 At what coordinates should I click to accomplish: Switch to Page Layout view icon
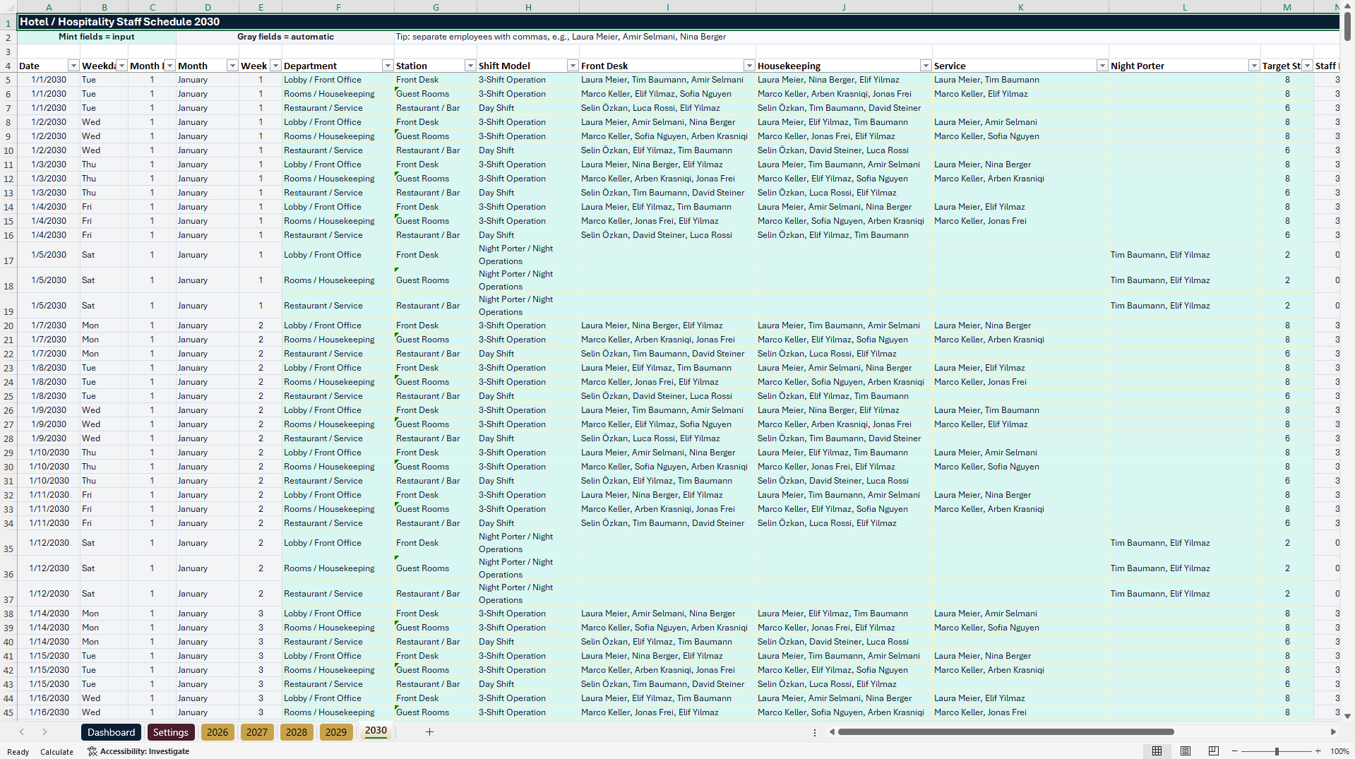click(x=1186, y=751)
